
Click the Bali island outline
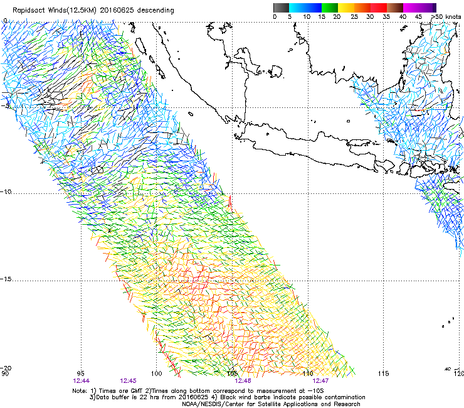click(x=384, y=166)
